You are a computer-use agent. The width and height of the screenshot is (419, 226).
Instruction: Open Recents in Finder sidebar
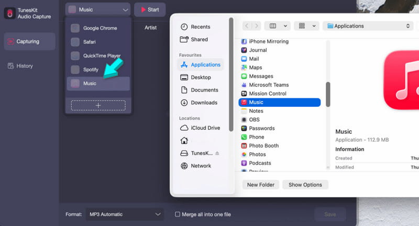pos(201,27)
